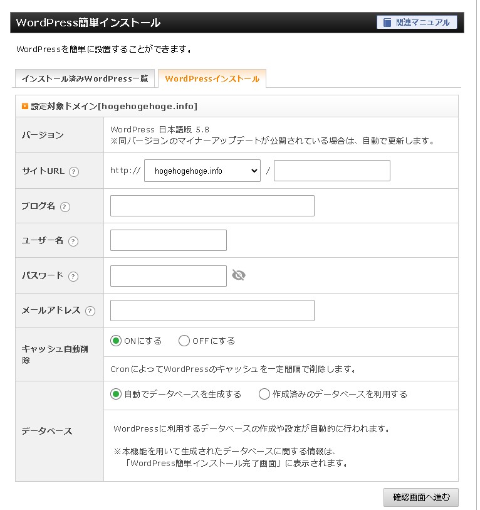Open the 関連マニュアル link button
Viewport: 480px width, 510px height.
coord(417,23)
